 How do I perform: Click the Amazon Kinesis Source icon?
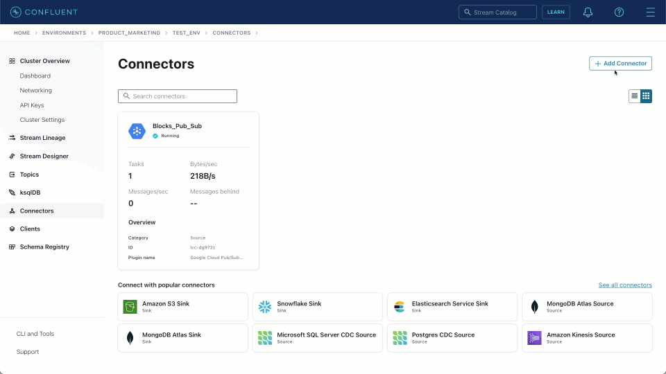(534, 338)
